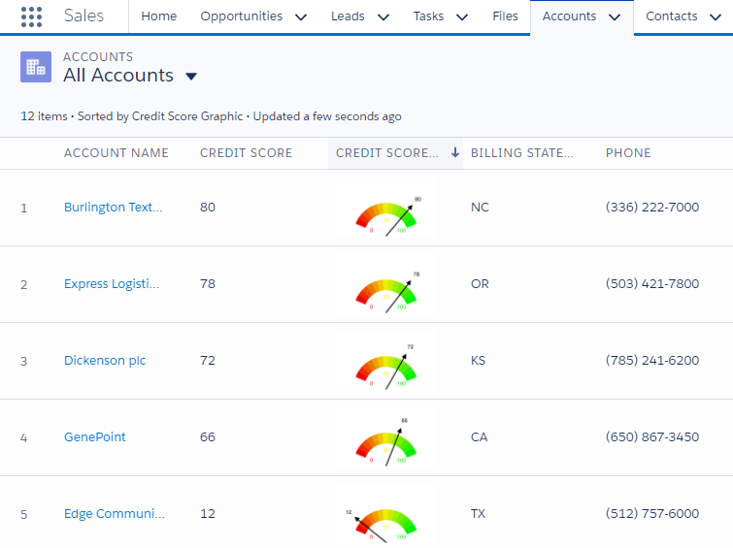
Task: Expand the Leads tab chevron menu
Action: (383, 16)
